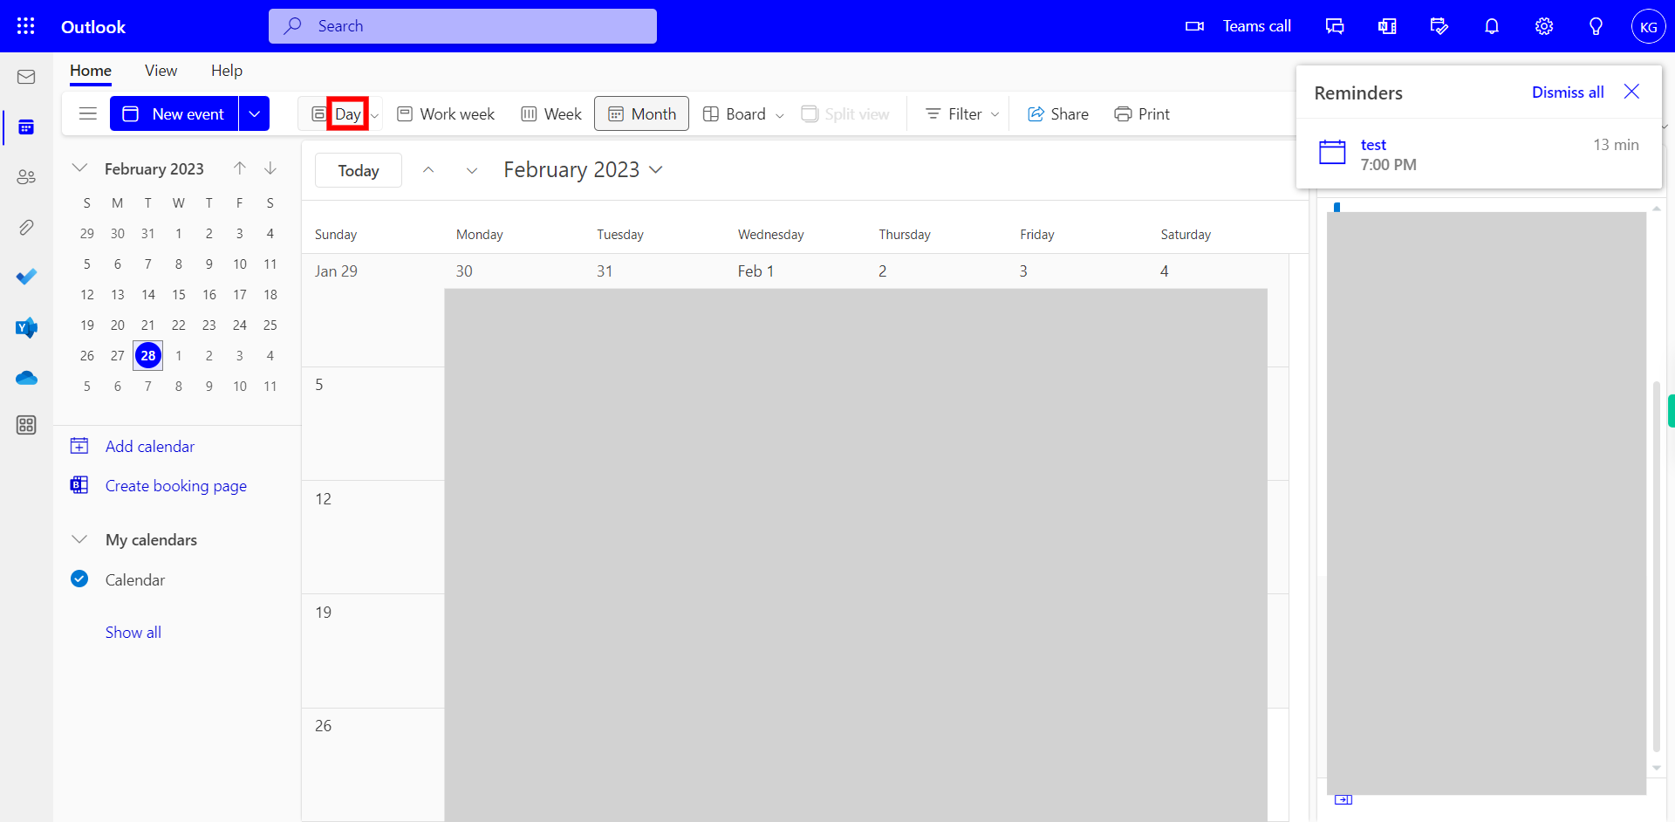Go to the previous month using up chevron
The image size is (1675, 822).
coord(428,170)
